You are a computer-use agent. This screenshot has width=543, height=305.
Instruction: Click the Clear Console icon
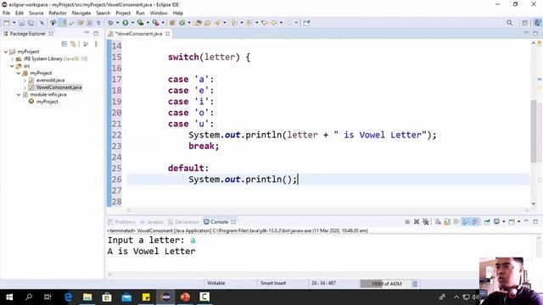438,222
